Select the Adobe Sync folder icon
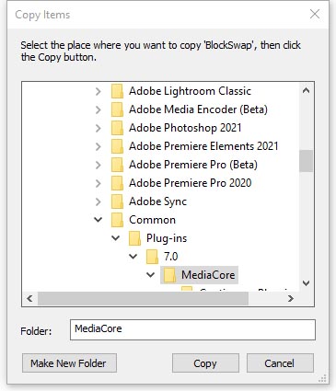The width and height of the screenshot is (336, 391). pyautogui.click(x=117, y=201)
